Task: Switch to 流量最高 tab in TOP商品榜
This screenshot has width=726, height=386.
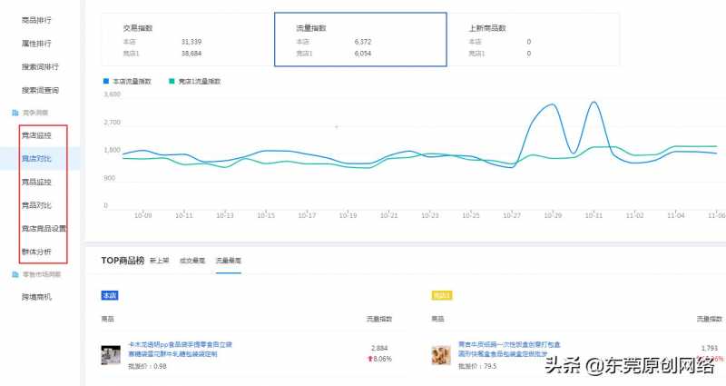Action: pyautogui.click(x=229, y=261)
